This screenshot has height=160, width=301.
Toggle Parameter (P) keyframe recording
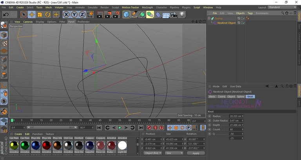(189, 128)
